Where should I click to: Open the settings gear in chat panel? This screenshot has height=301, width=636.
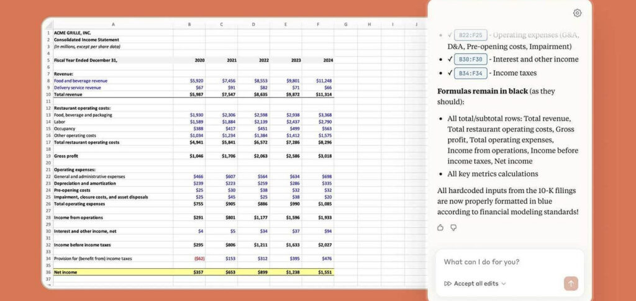577,13
